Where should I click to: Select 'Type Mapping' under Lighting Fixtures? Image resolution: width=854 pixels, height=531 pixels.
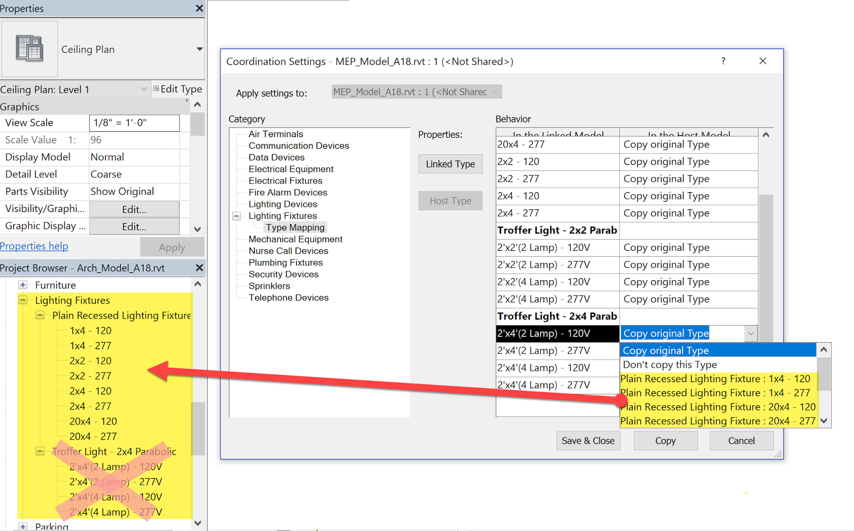click(295, 227)
